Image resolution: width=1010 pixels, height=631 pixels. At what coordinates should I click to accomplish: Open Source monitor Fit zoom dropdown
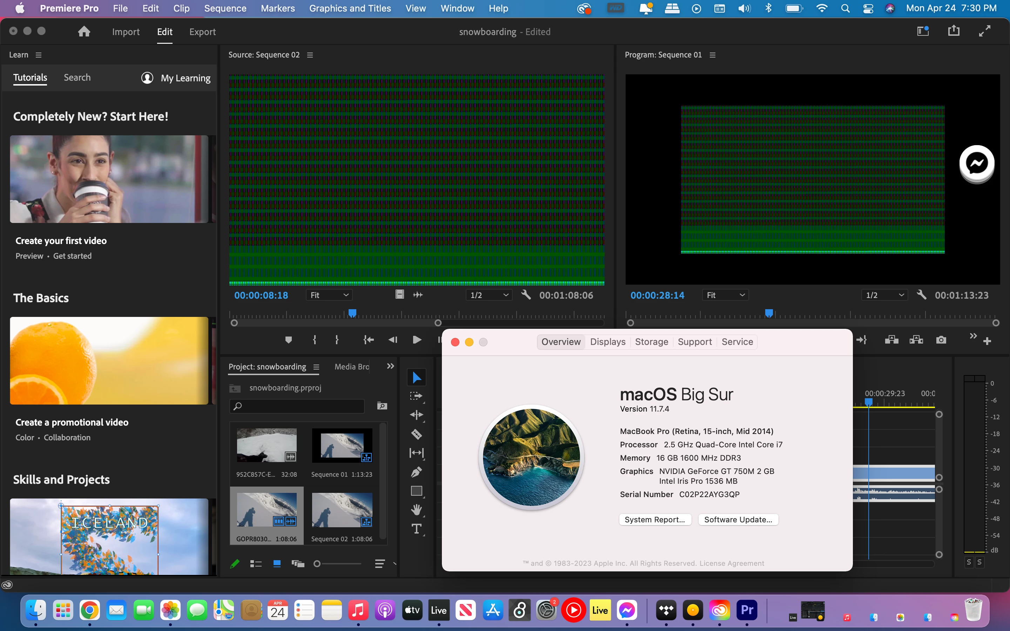329,295
